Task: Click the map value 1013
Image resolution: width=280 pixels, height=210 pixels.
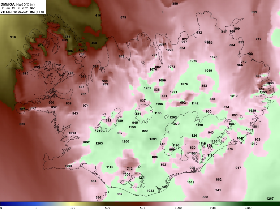Action: click(x=72, y=133)
